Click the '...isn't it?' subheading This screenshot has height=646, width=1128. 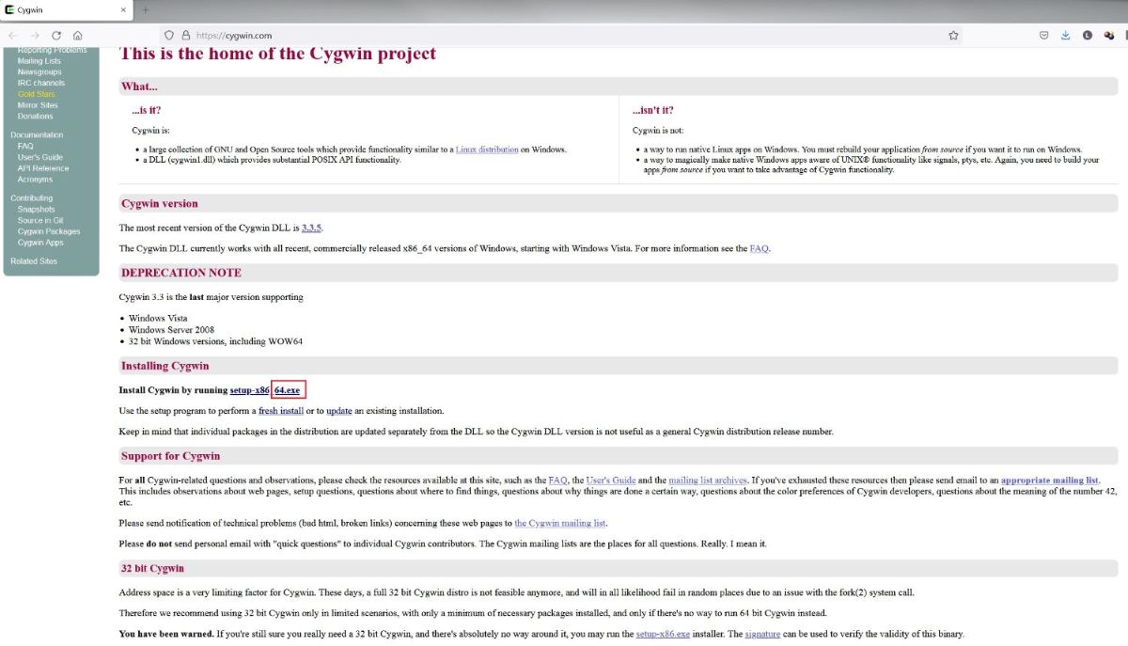pyautogui.click(x=653, y=111)
